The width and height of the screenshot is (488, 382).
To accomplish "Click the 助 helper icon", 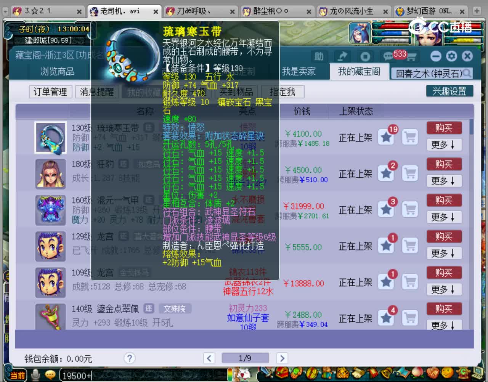I will [x=319, y=56].
